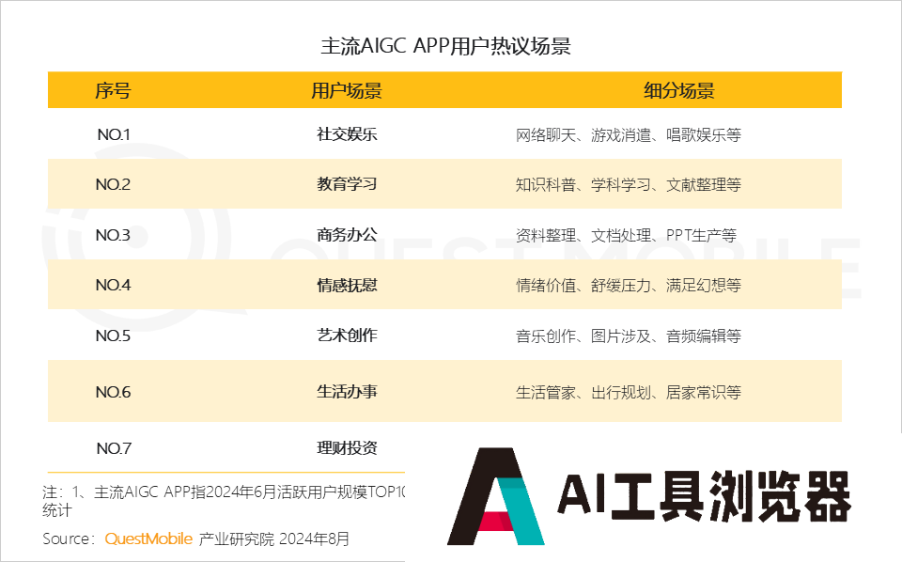This screenshot has height=562, width=902.
Task: Click the 用户场景 column header
Action: pyautogui.click(x=347, y=90)
